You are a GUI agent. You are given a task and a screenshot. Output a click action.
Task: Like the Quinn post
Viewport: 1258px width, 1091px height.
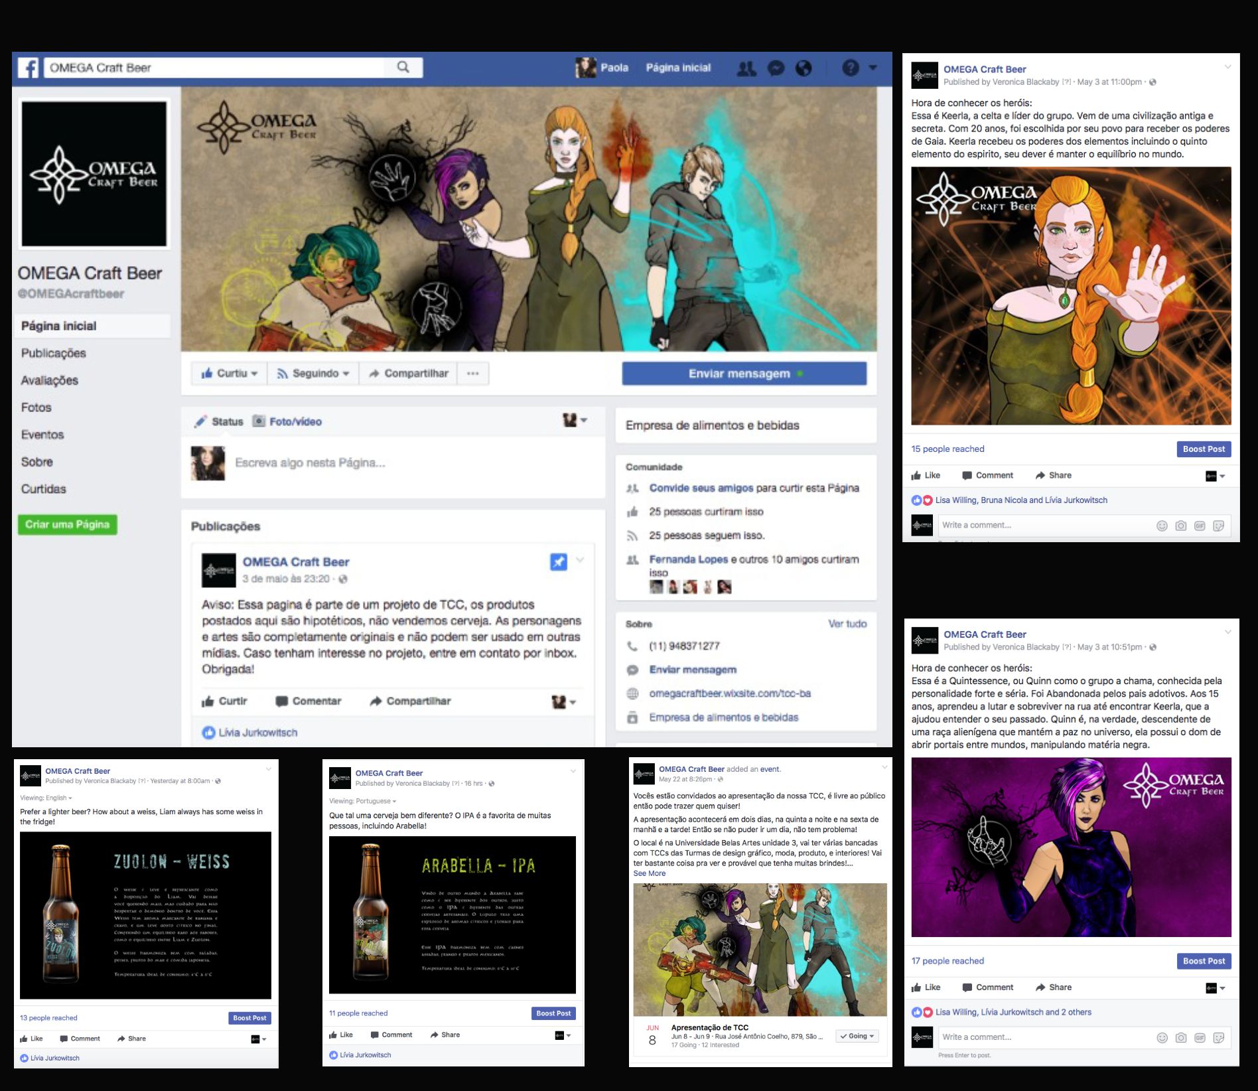pyautogui.click(x=926, y=987)
